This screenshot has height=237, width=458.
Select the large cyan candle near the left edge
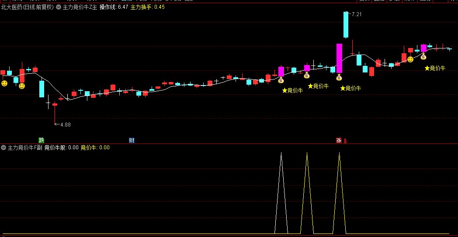tap(42, 88)
